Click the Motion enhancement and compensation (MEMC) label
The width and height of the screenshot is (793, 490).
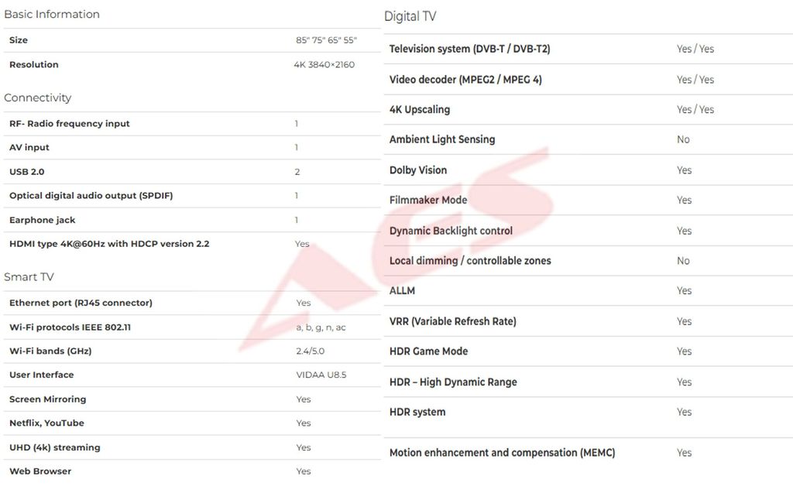pyautogui.click(x=502, y=453)
